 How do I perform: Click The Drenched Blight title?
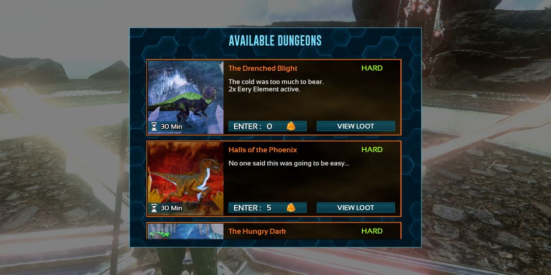[263, 68]
